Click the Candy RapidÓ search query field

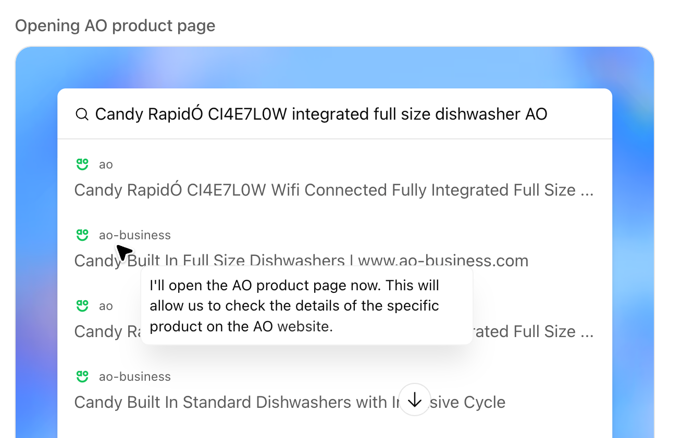pos(321,114)
